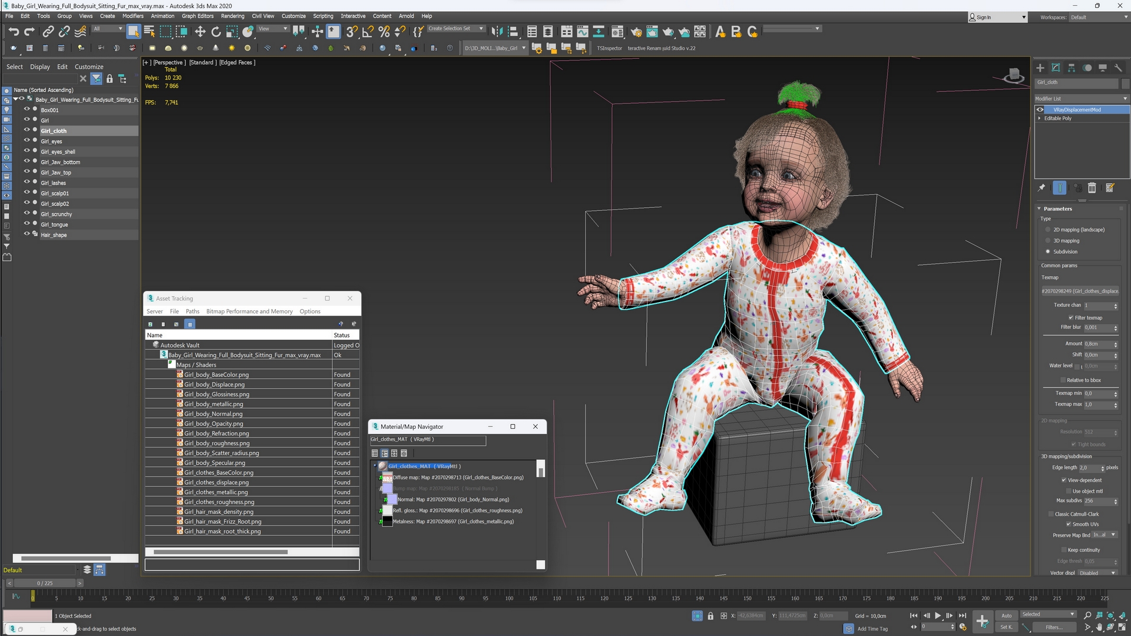Open the Create Selection Set dropdown

click(x=455, y=29)
